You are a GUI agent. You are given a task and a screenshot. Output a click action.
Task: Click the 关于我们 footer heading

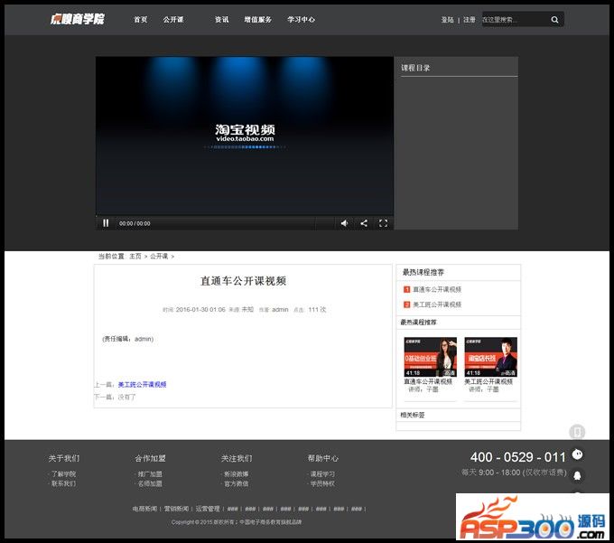pos(64,458)
